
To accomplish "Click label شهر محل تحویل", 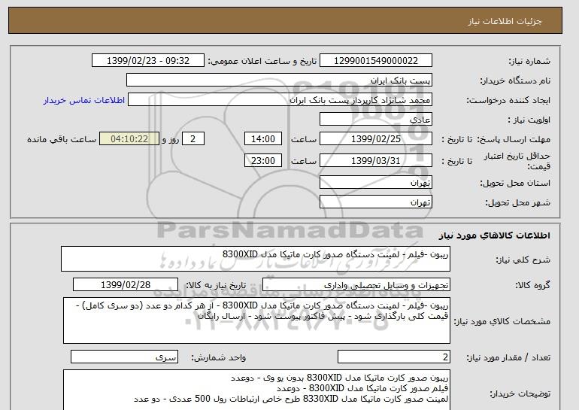I will (517, 202).
